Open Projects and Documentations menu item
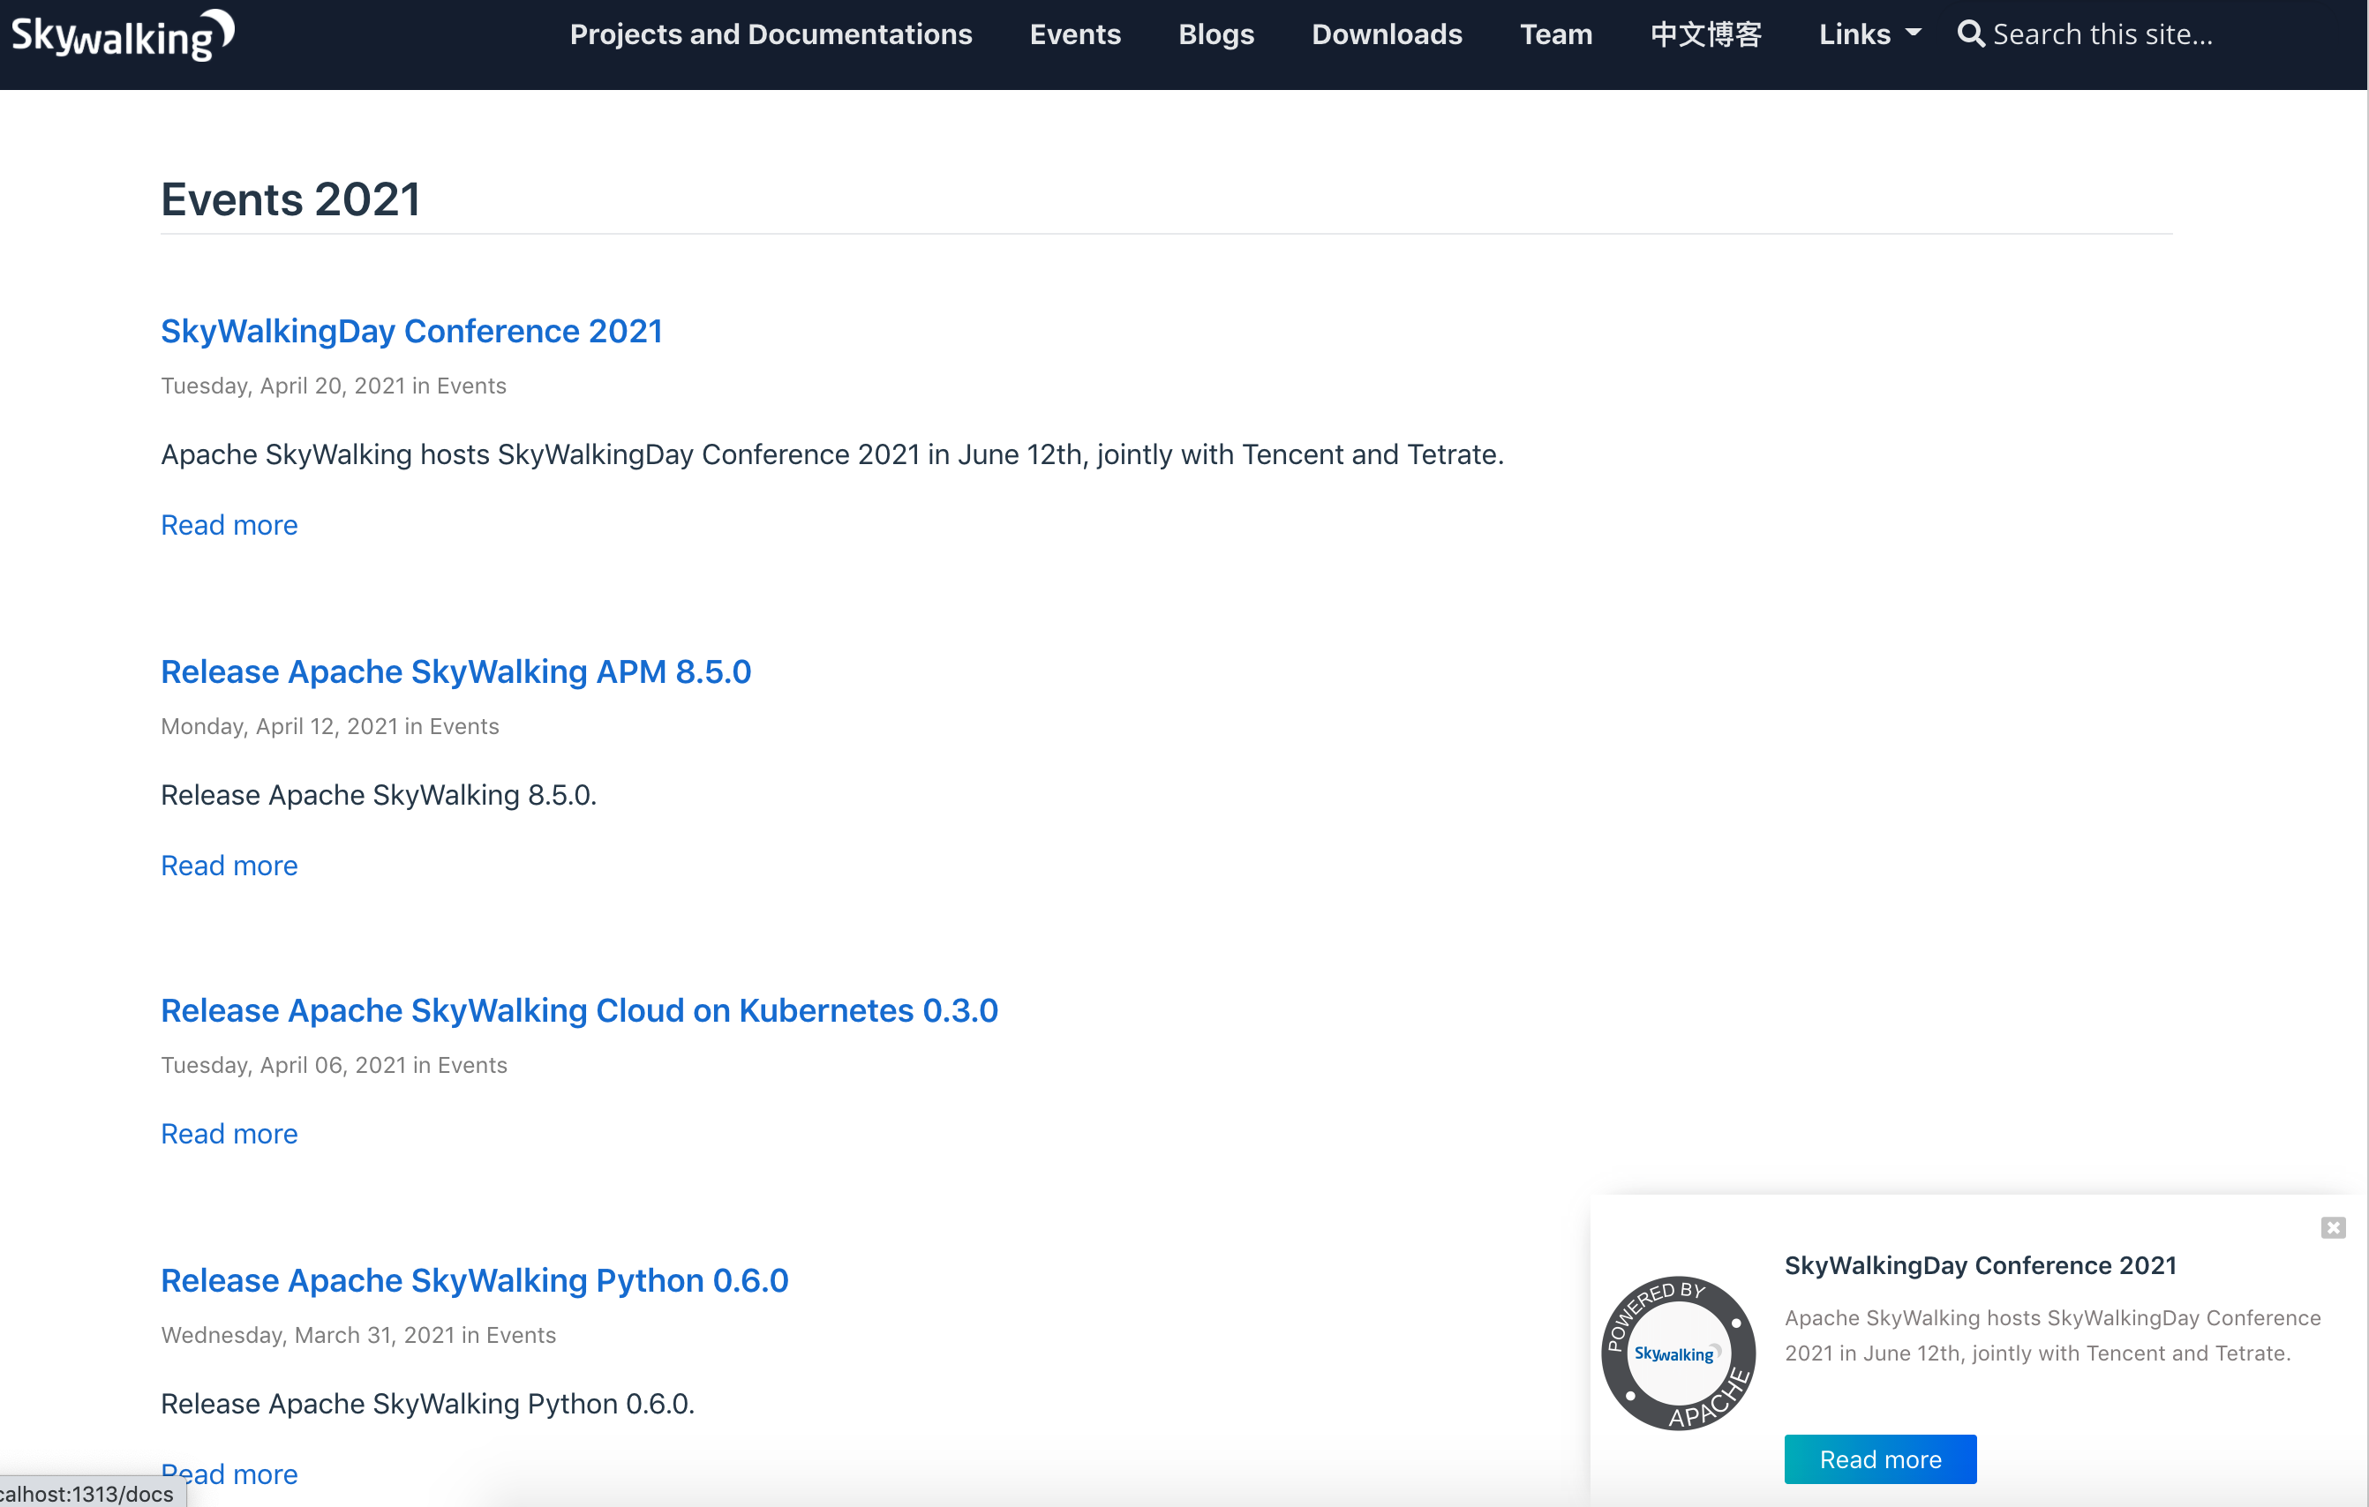The width and height of the screenshot is (2369, 1507). 771,34
